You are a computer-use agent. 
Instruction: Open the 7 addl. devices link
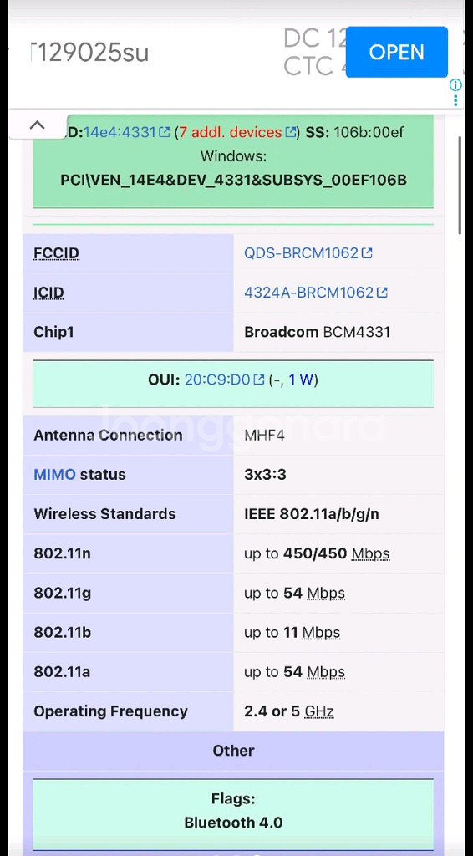pyautogui.click(x=230, y=132)
